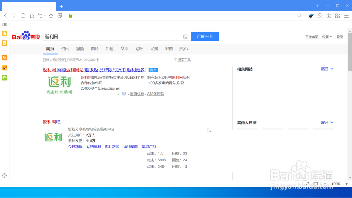Open the 贴吧福利 link

(x=94, y=147)
